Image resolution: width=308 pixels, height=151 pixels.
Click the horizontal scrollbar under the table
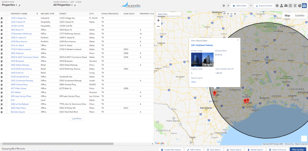(x=58, y=144)
